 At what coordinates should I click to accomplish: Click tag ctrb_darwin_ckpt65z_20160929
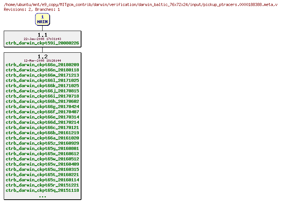pos(42,143)
